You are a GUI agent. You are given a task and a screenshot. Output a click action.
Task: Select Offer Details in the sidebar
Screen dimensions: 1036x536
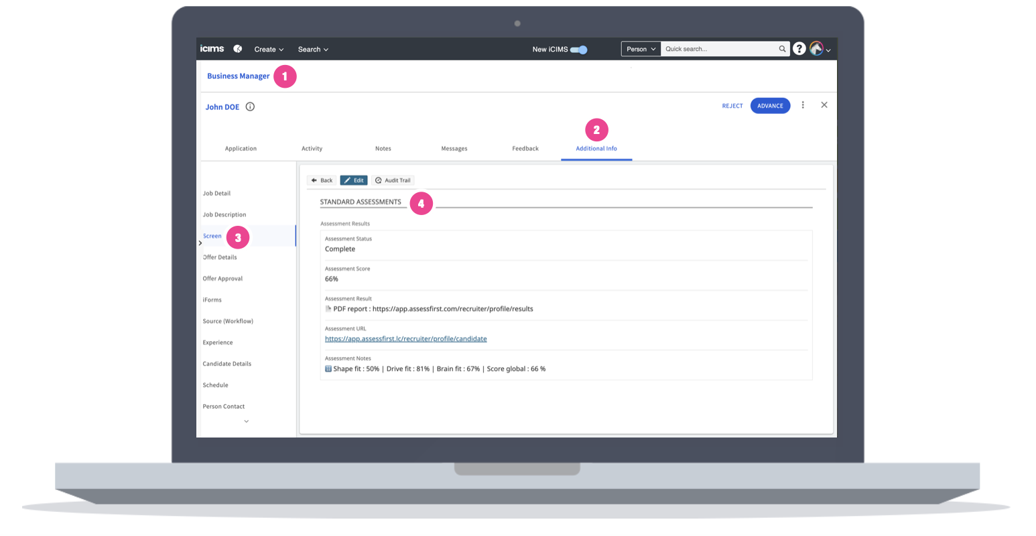[220, 257]
